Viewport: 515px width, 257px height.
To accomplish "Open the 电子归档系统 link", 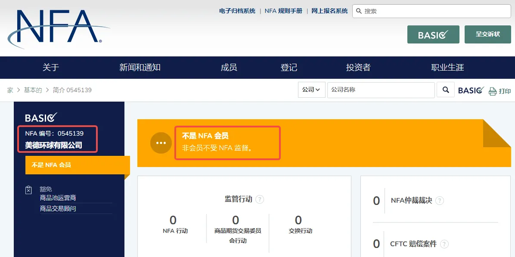I will 237,11.
